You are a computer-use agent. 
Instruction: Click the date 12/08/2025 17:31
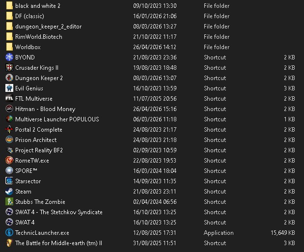click(155, 233)
